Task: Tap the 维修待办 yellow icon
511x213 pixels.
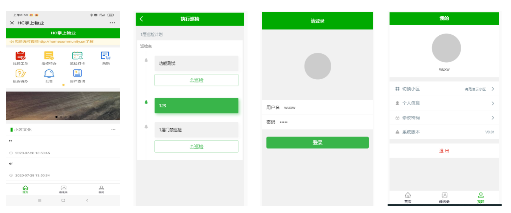Action: [49, 55]
